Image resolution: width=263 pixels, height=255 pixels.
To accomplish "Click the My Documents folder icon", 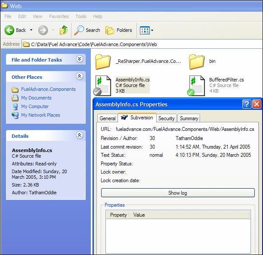I will click(15, 98).
